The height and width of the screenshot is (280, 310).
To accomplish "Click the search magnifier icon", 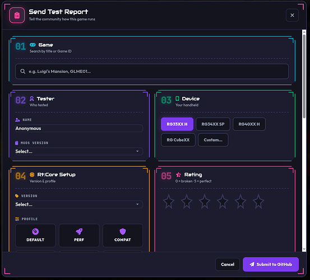I will click(x=23, y=71).
